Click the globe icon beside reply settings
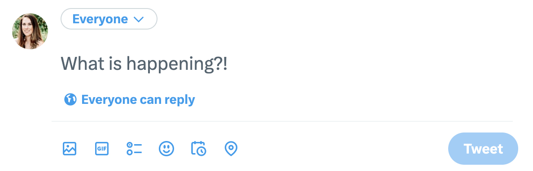This screenshot has height=171, width=533. pos(70,99)
